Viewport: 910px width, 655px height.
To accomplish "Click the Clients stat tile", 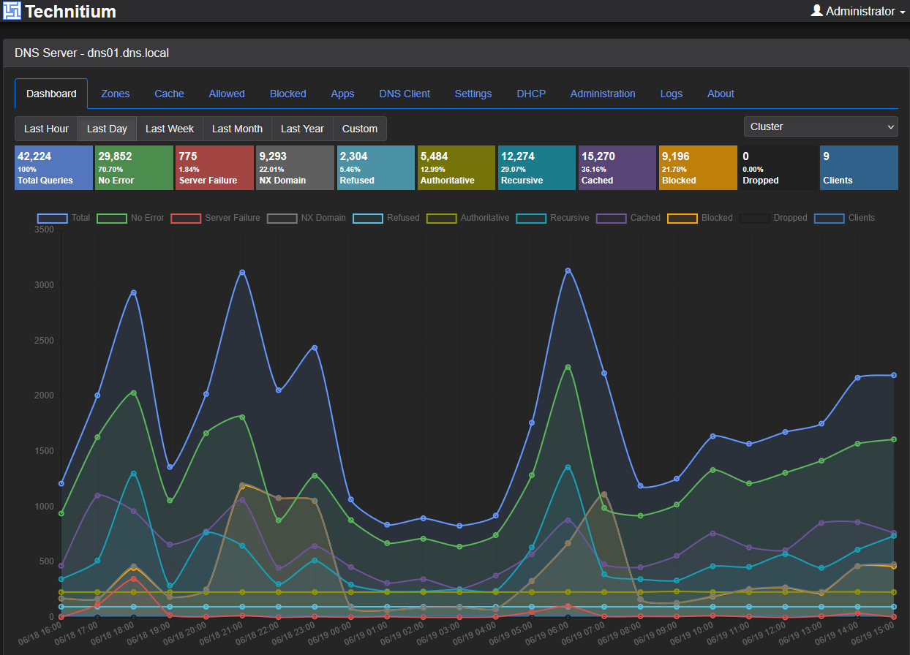I will click(859, 168).
